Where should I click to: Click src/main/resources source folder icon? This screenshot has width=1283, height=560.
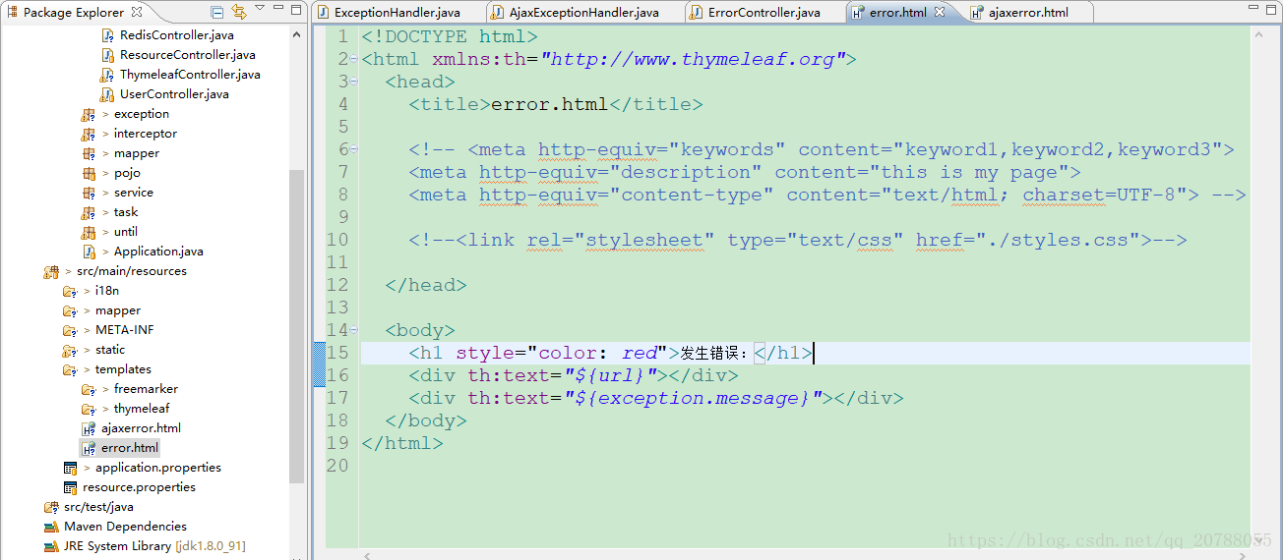[51, 271]
